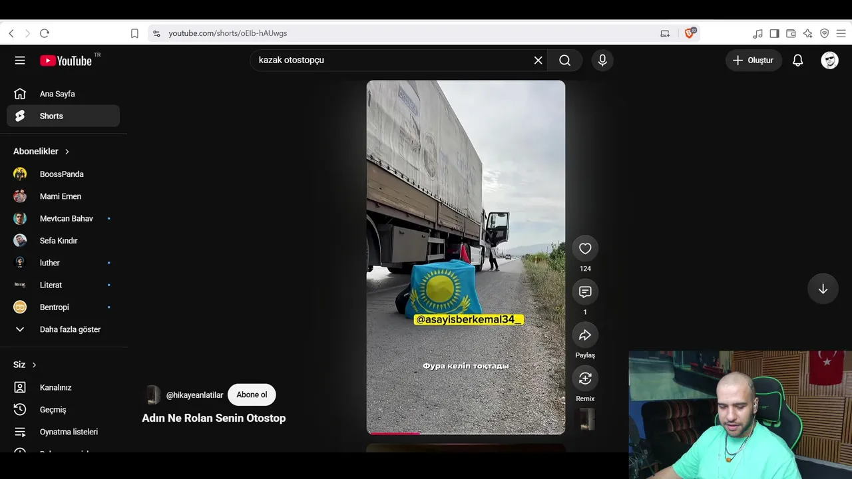Open the Mami Emen subscription channel
Screen dimensions: 852x479
click(x=63, y=196)
